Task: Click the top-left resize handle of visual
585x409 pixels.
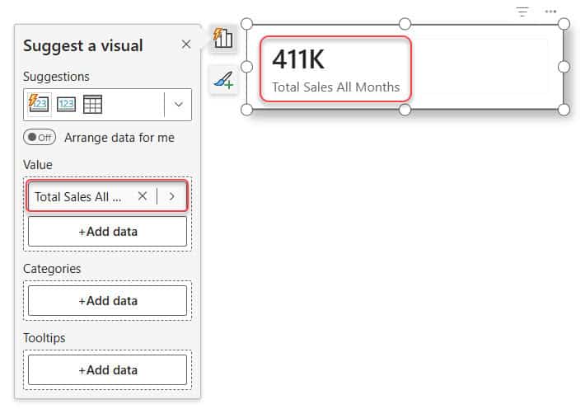Action: click(246, 24)
